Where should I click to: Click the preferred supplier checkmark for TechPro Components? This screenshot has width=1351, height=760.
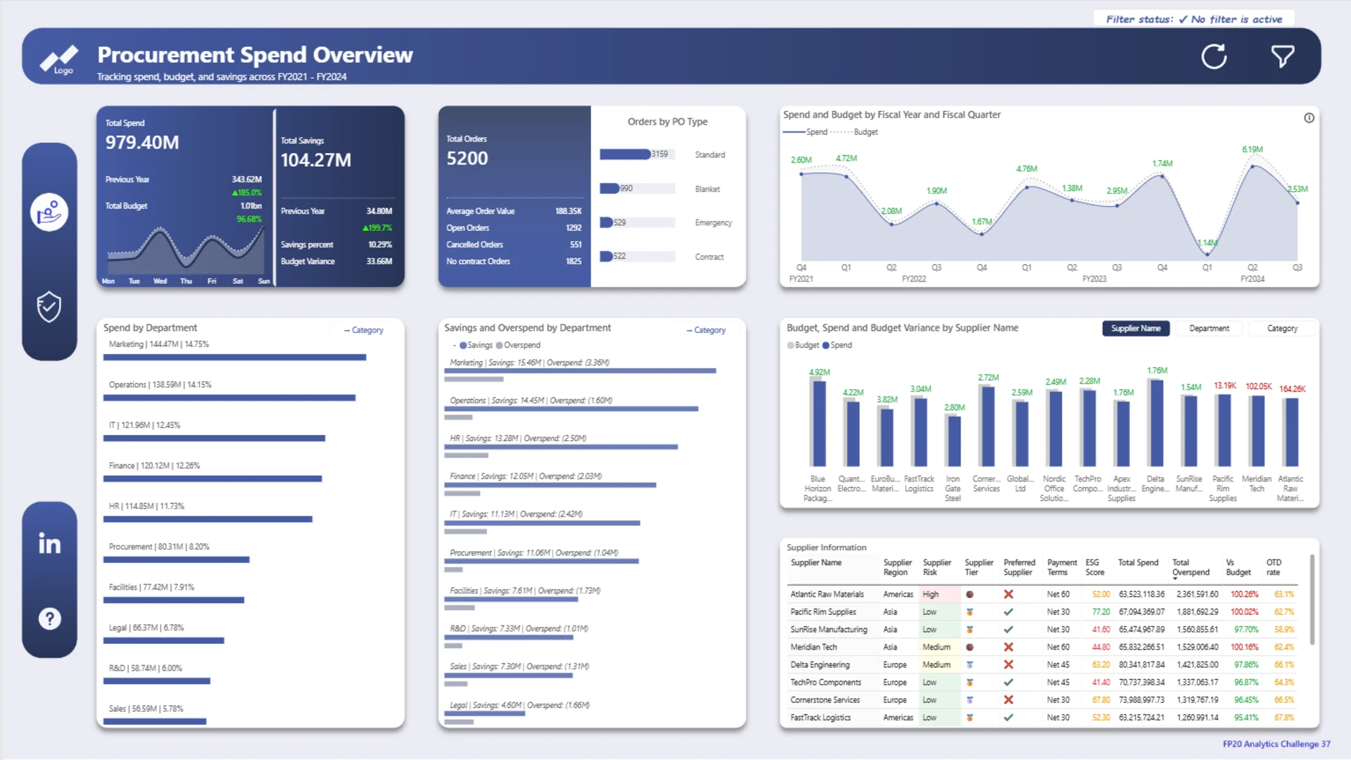[1008, 682]
